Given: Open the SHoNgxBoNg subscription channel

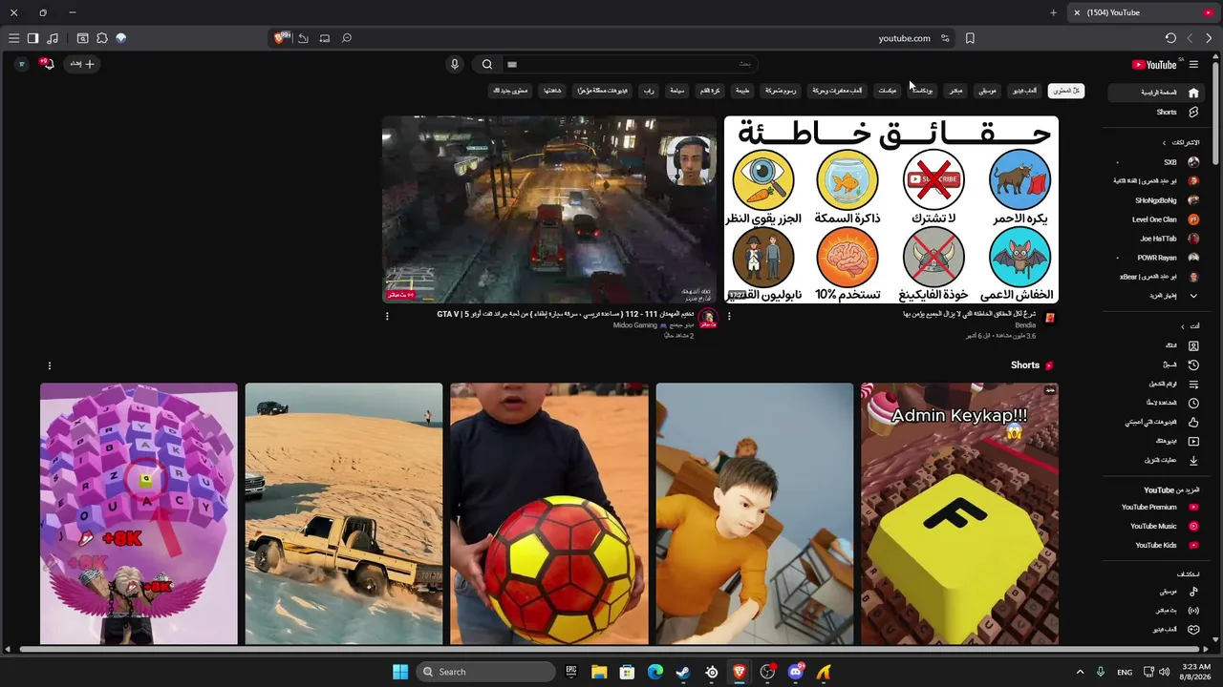Looking at the screenshot, I should (x=1158, y=200).
